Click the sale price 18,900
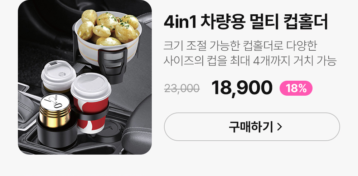The image size is (358, 176). tap(242, 88)
